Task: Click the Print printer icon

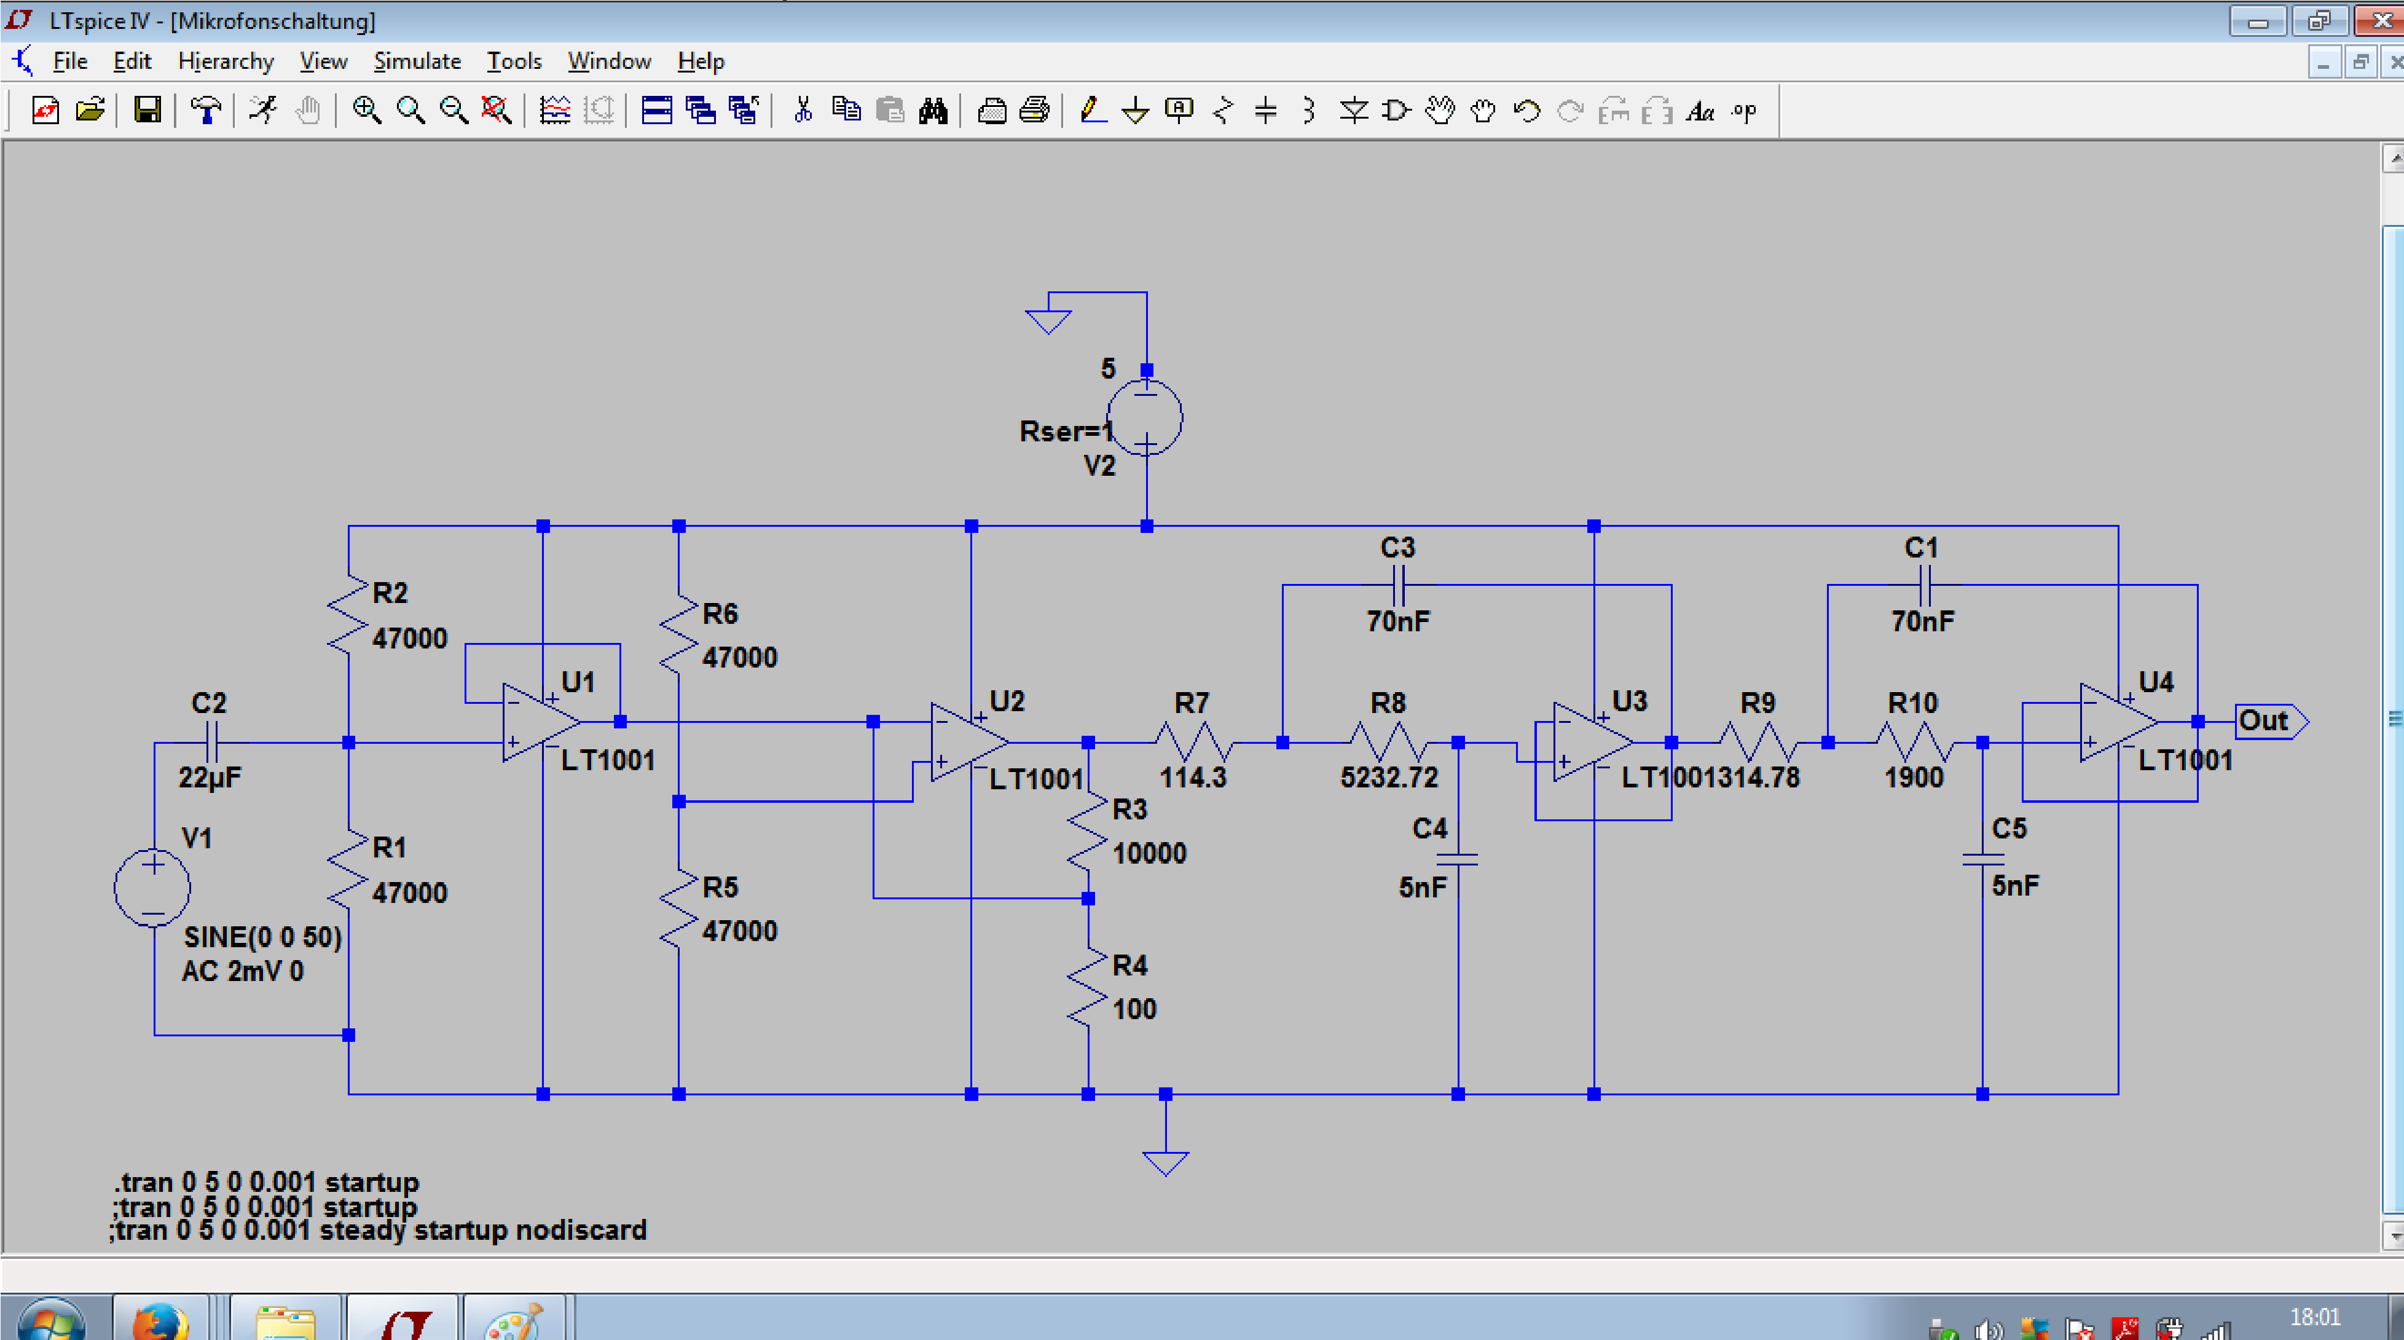Action: (x=1034, y=110)
